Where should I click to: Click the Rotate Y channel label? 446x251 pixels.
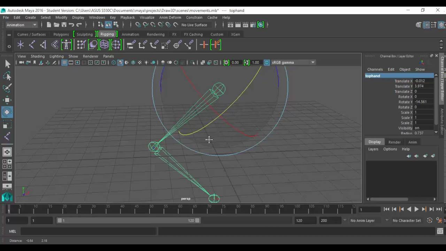[x=406, y=102]
